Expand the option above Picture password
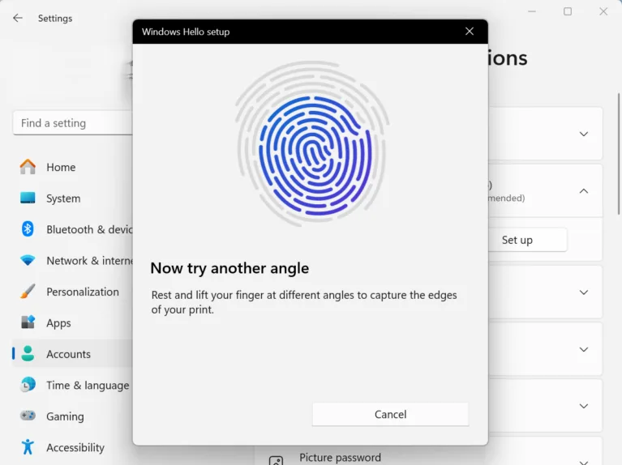The height and width of the screenshot is (465, 622). (x=584, y=406)
